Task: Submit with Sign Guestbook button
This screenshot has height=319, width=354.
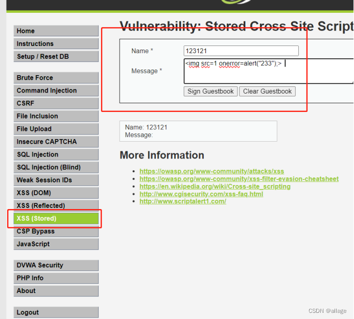Action: (210, 92)
